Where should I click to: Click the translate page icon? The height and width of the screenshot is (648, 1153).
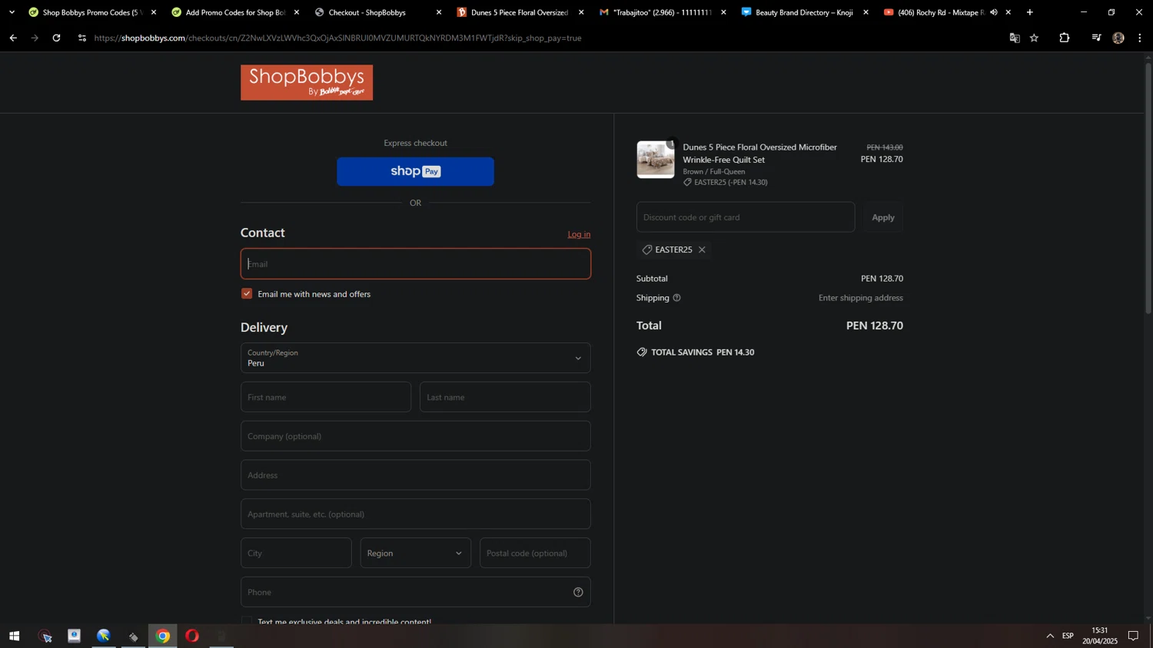(1015, 38)
